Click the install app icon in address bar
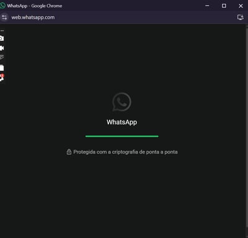 [x=241, y=17]
